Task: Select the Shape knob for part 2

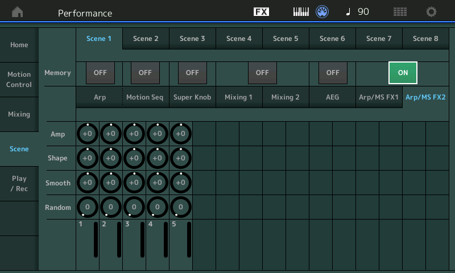Action: point(110,159)
